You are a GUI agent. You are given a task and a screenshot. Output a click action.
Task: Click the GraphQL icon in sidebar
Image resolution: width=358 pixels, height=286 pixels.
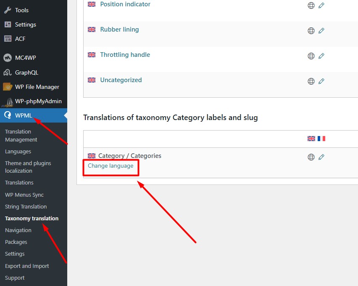pyautogui.click(x=8, y=72)
